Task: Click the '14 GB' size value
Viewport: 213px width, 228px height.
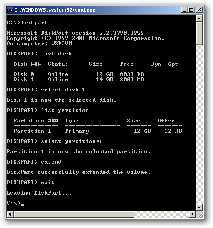Action: [104, 79]
